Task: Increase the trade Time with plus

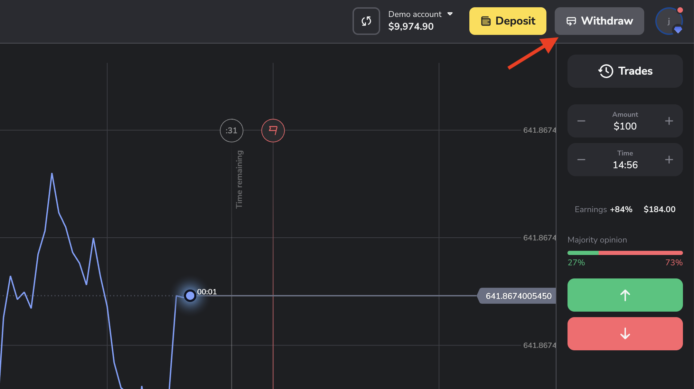Action: (x=669, y=160)
